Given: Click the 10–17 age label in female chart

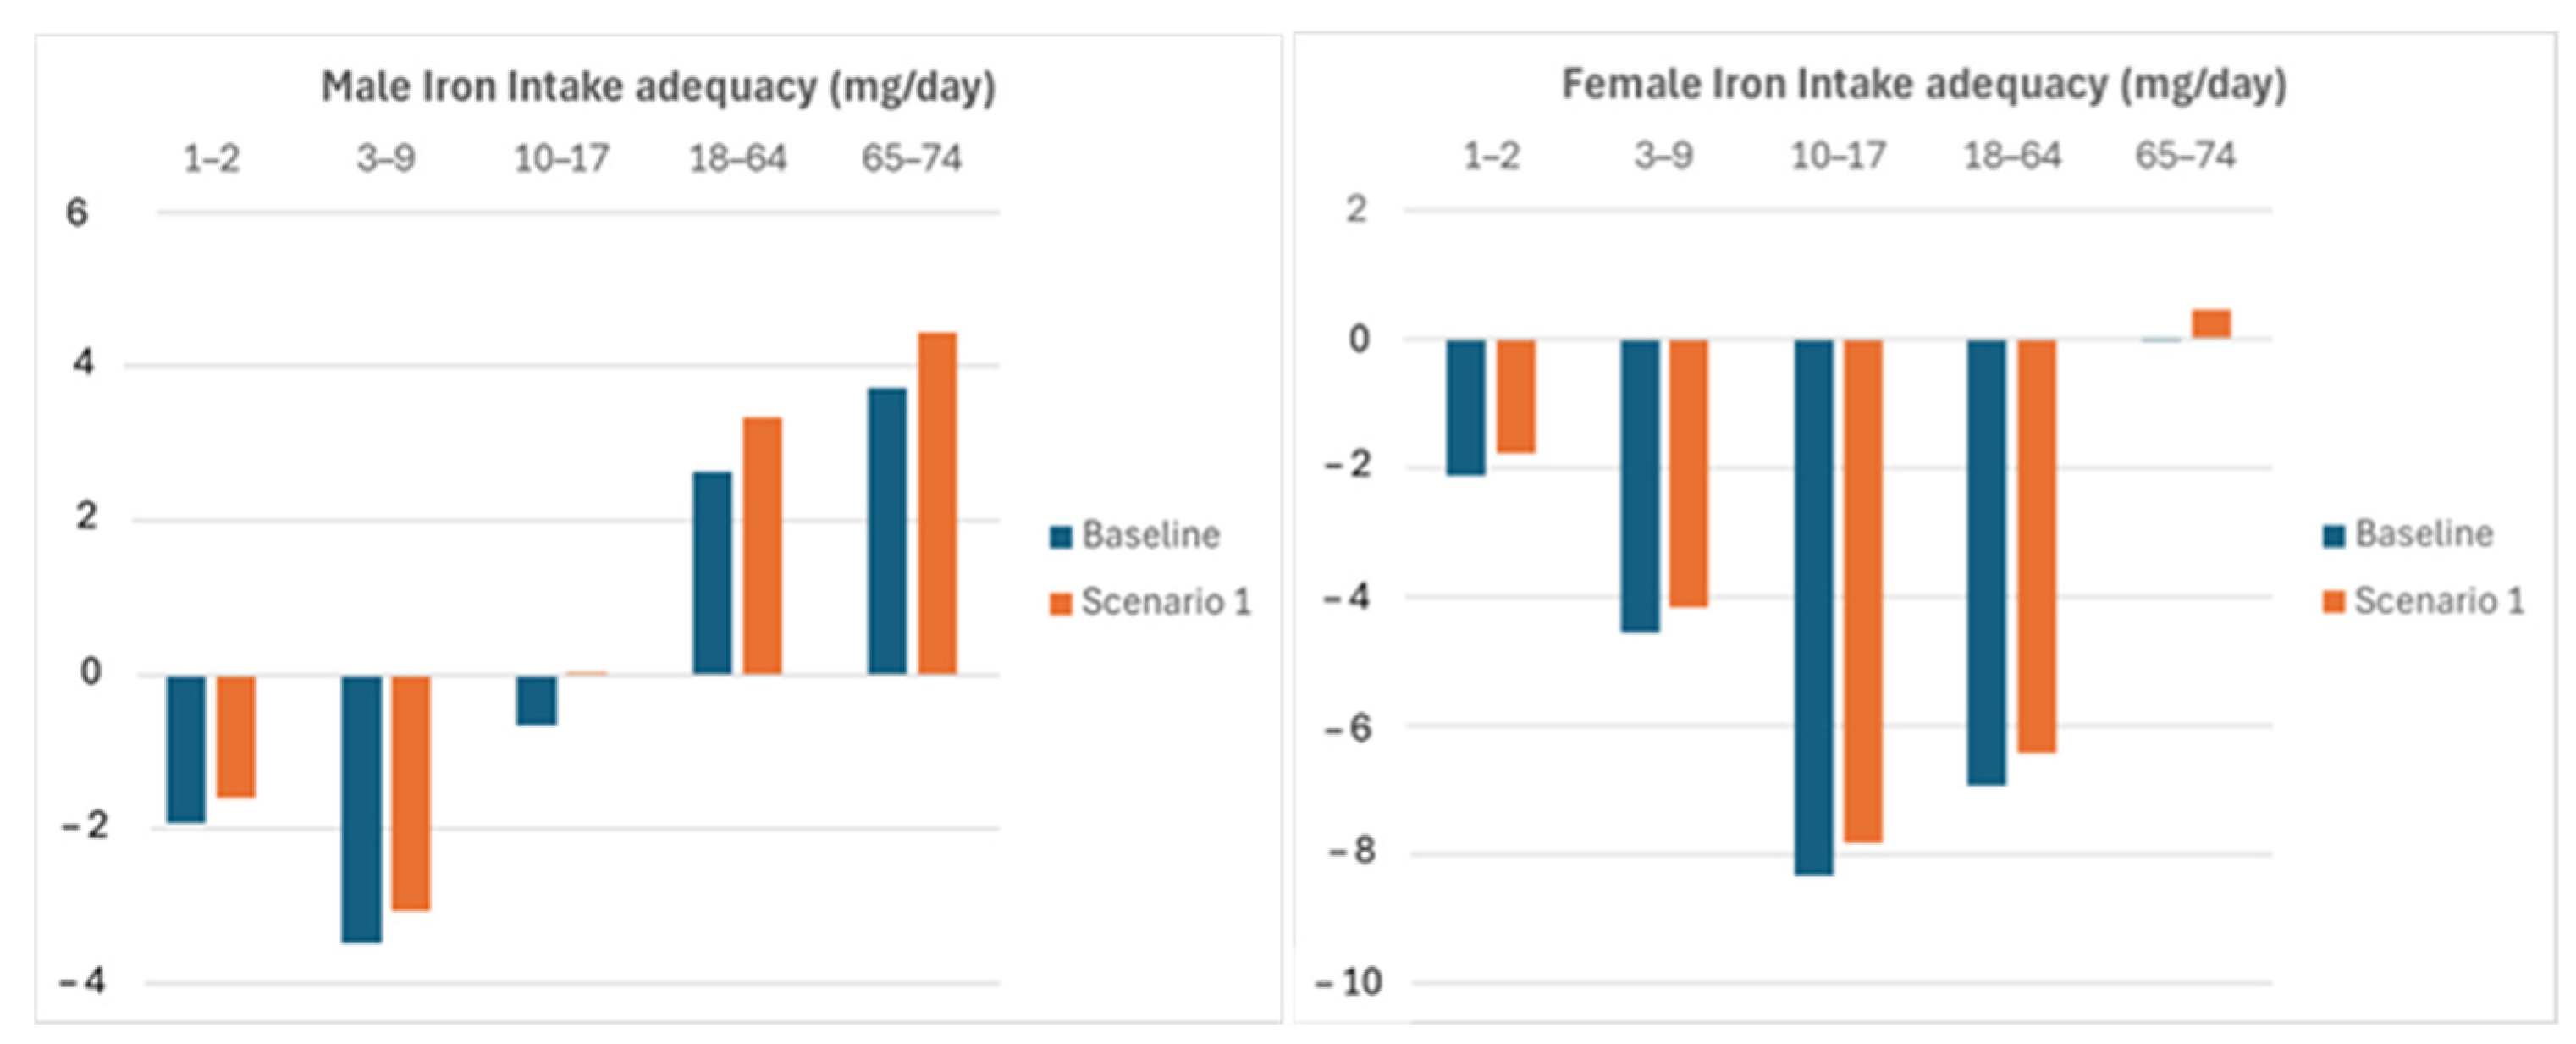Looking at the screenshot, I should [1838, 156].
